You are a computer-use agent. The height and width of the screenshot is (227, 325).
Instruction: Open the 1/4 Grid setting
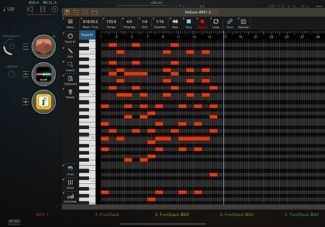pyautogui.click(x=144, y=23)
